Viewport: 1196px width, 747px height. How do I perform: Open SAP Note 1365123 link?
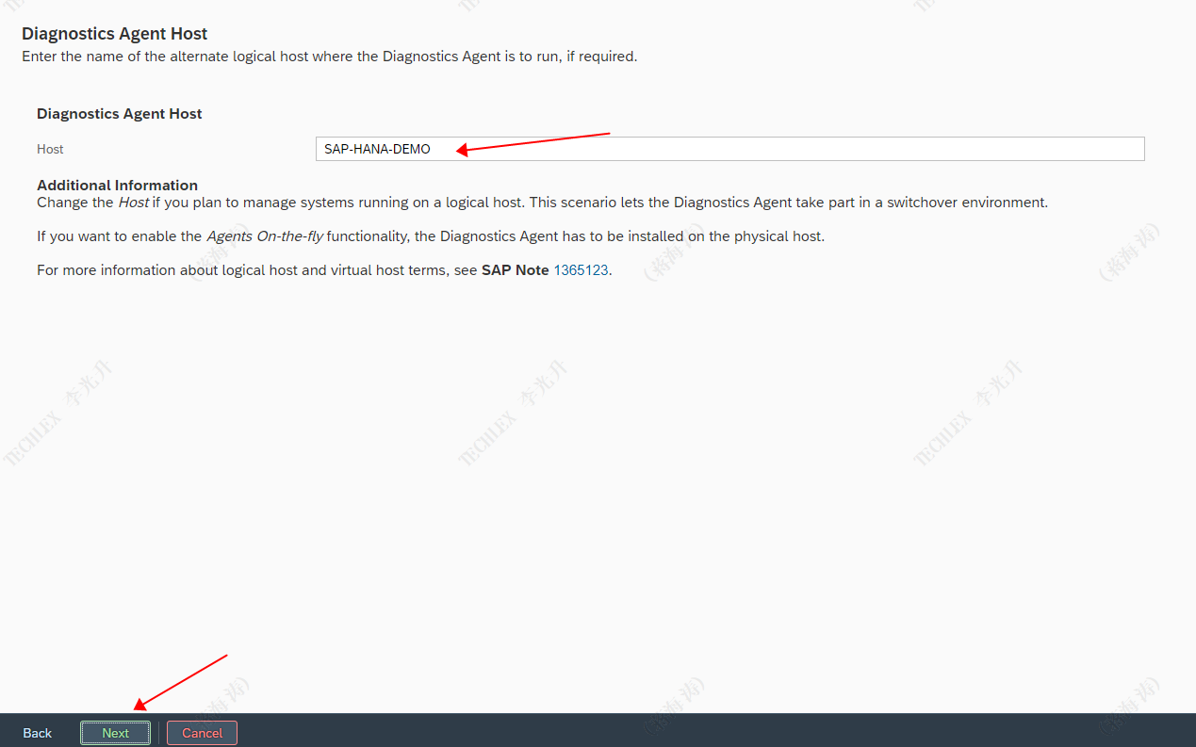click(x=581, y=269)
